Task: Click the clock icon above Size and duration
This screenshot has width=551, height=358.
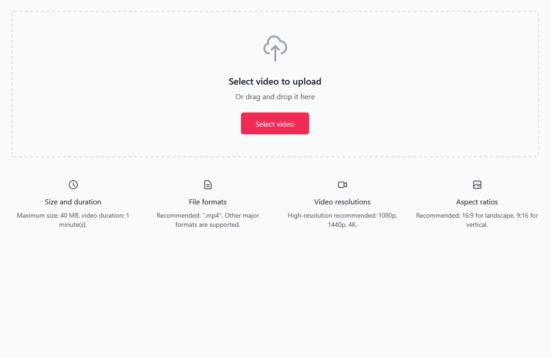Action: (73, 185)
